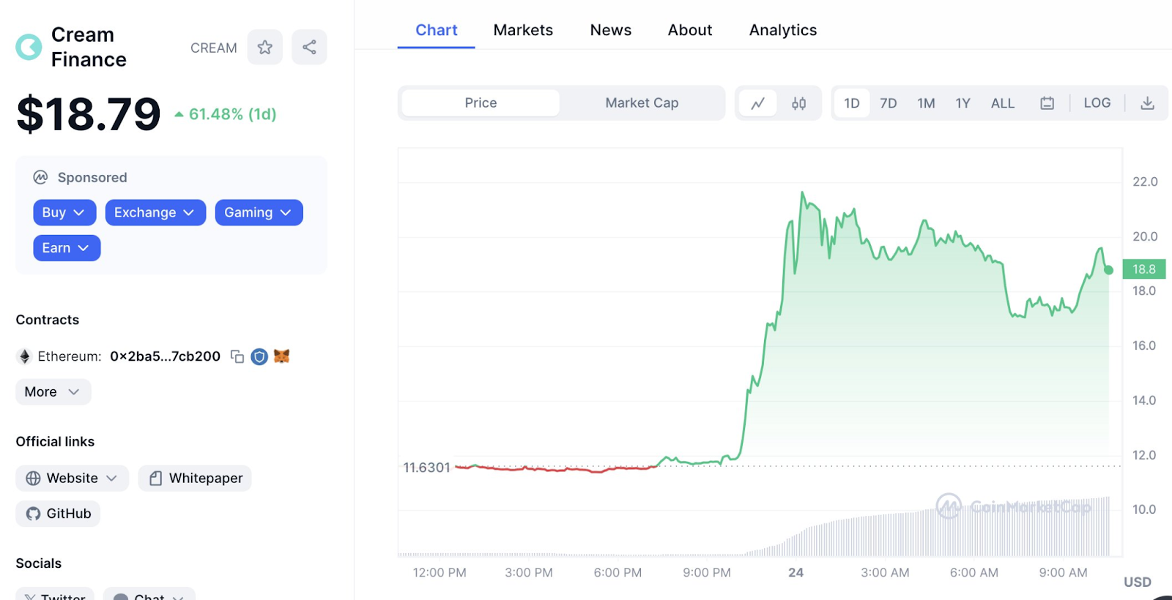This screenshot has width=1172, height=600.
Task: Copy the Ethereum contract address
Action: point(237,356)
